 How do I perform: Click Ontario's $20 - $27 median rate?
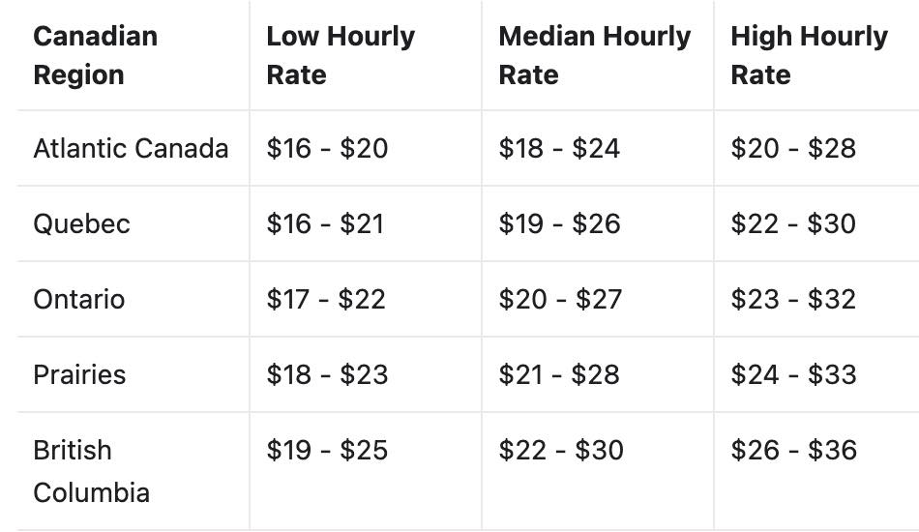(560, 300)
